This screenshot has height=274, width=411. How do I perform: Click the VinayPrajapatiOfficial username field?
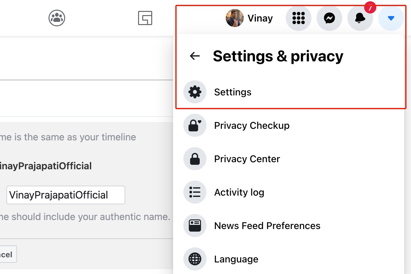[66, 195]
